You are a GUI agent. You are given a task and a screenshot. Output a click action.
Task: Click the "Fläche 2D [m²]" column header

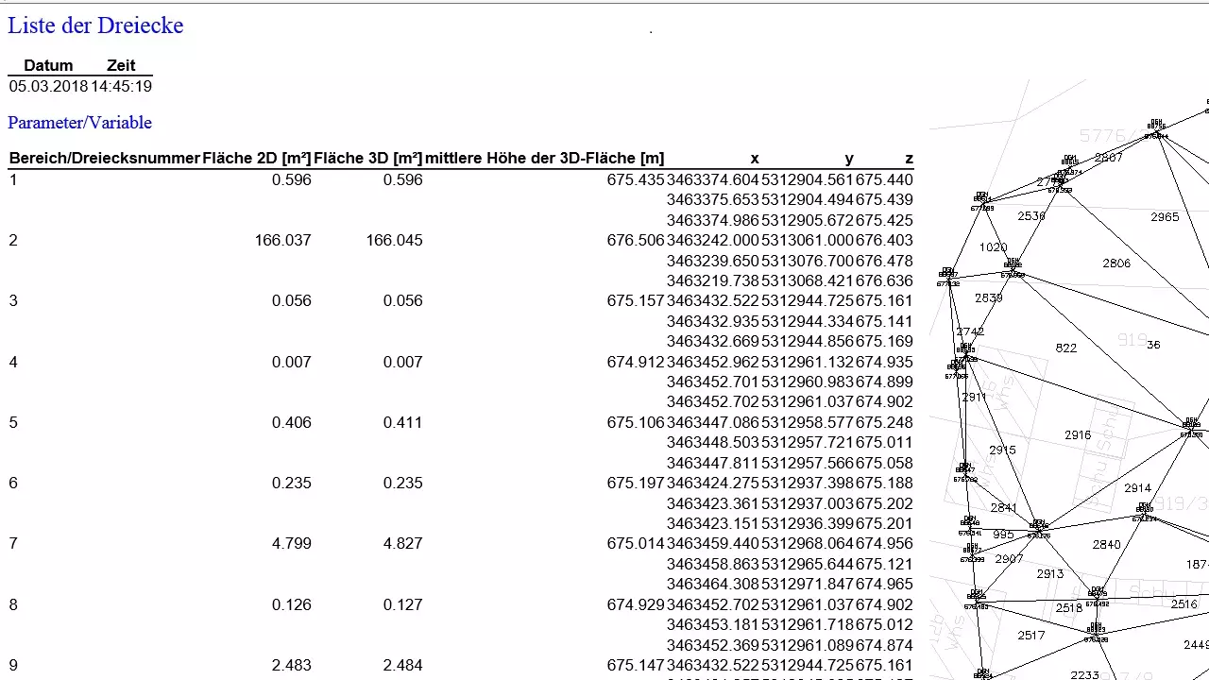click(x=257, y=158)
